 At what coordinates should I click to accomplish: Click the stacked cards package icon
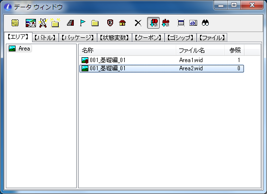(70, 23)
